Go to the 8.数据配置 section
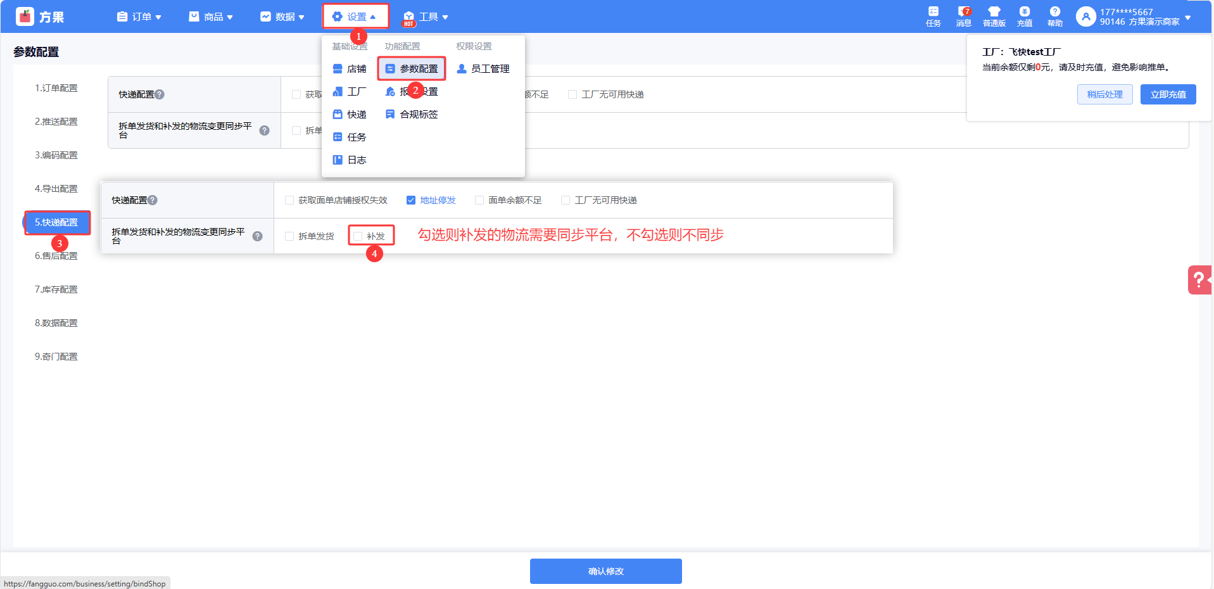The image size is (1214, 589). click(56, 323)
